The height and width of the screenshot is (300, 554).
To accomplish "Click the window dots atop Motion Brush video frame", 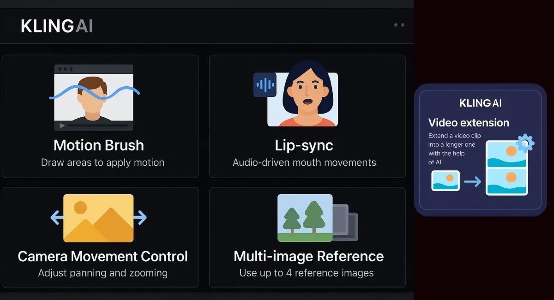I will pos(65,69).
